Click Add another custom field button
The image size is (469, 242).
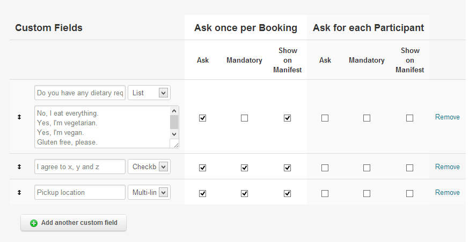74,223
